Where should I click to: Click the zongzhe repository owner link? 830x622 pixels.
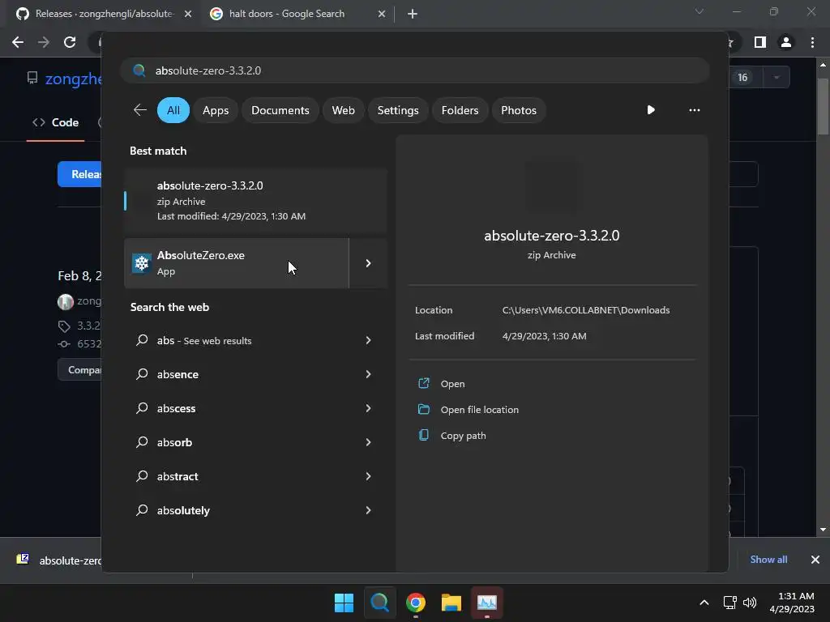pos(74,79)
